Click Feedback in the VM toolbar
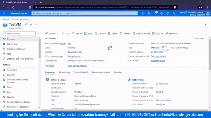Image resolution: width=211 pixels, height=118 pixels. click(171, 33)
